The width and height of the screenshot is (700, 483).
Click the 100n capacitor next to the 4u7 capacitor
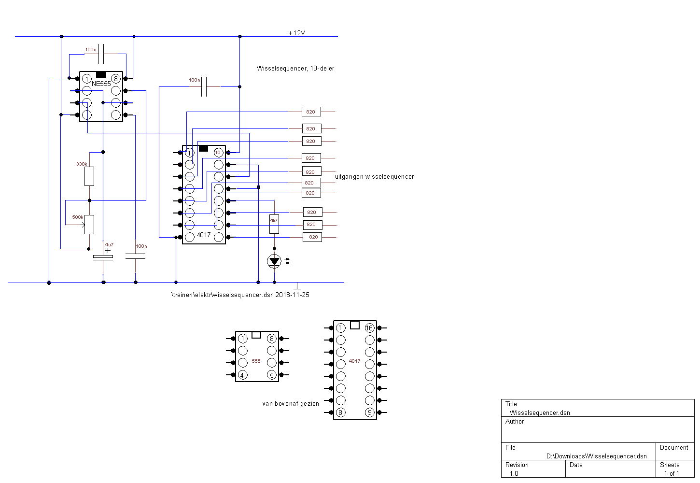tap(135, 256)
